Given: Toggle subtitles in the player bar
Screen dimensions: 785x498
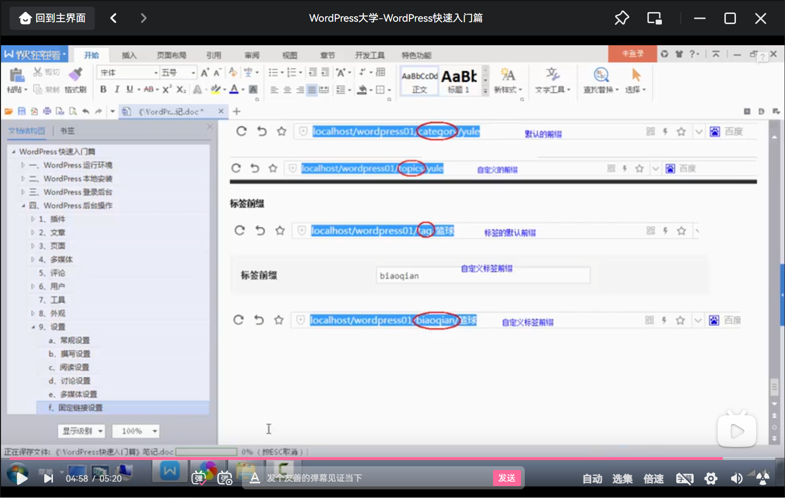Looking at the screenshot, I should [x=684, y=478].
